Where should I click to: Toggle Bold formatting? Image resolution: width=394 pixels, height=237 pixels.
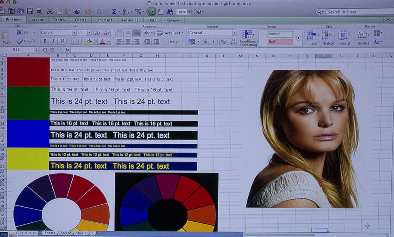(45, 41)
